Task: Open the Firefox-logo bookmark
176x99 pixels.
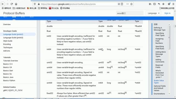Action: point(32,8)
